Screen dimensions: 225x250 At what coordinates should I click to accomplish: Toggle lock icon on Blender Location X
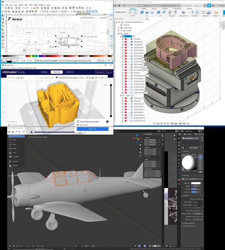159,140
